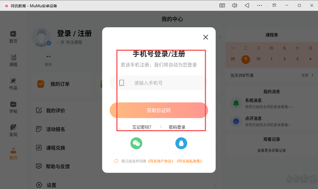
Task: Open 发现 in the sidebar
Action: pos(13,129)
